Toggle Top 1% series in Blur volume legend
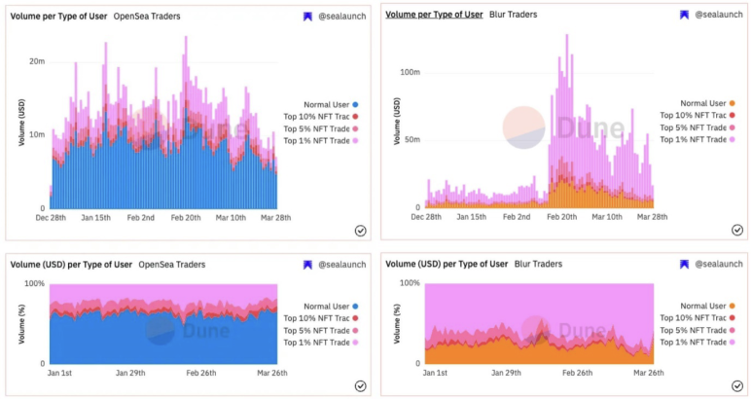Screen dimensions: 752x399 [698, 139]
